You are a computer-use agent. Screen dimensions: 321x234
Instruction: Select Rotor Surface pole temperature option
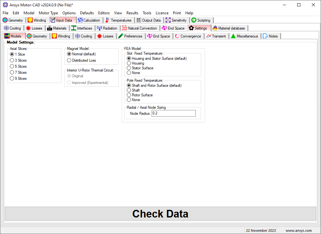pyautogui.click(x=140, y=95)
